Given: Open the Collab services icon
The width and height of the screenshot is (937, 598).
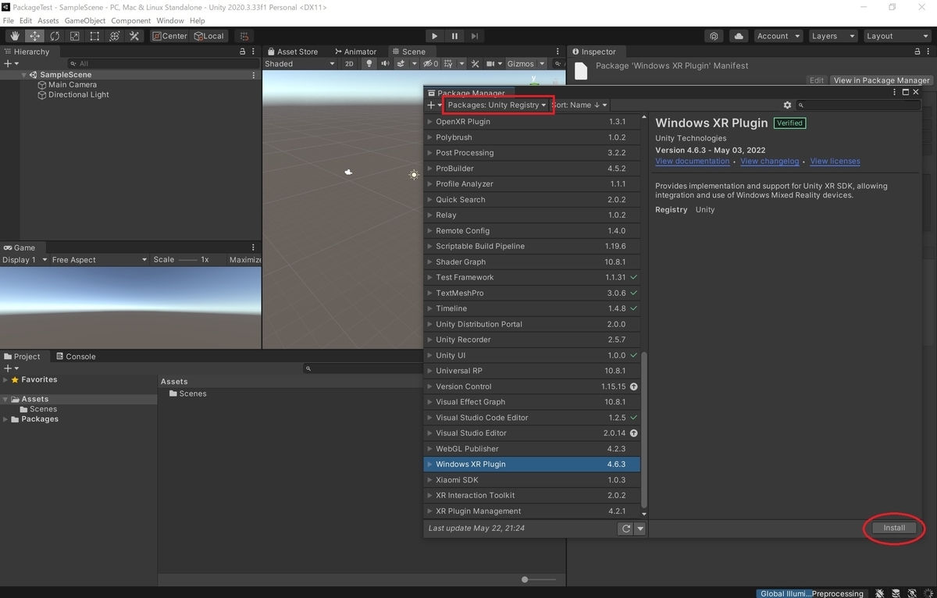Looking at the screenshot, I should (x=714, y=36).
